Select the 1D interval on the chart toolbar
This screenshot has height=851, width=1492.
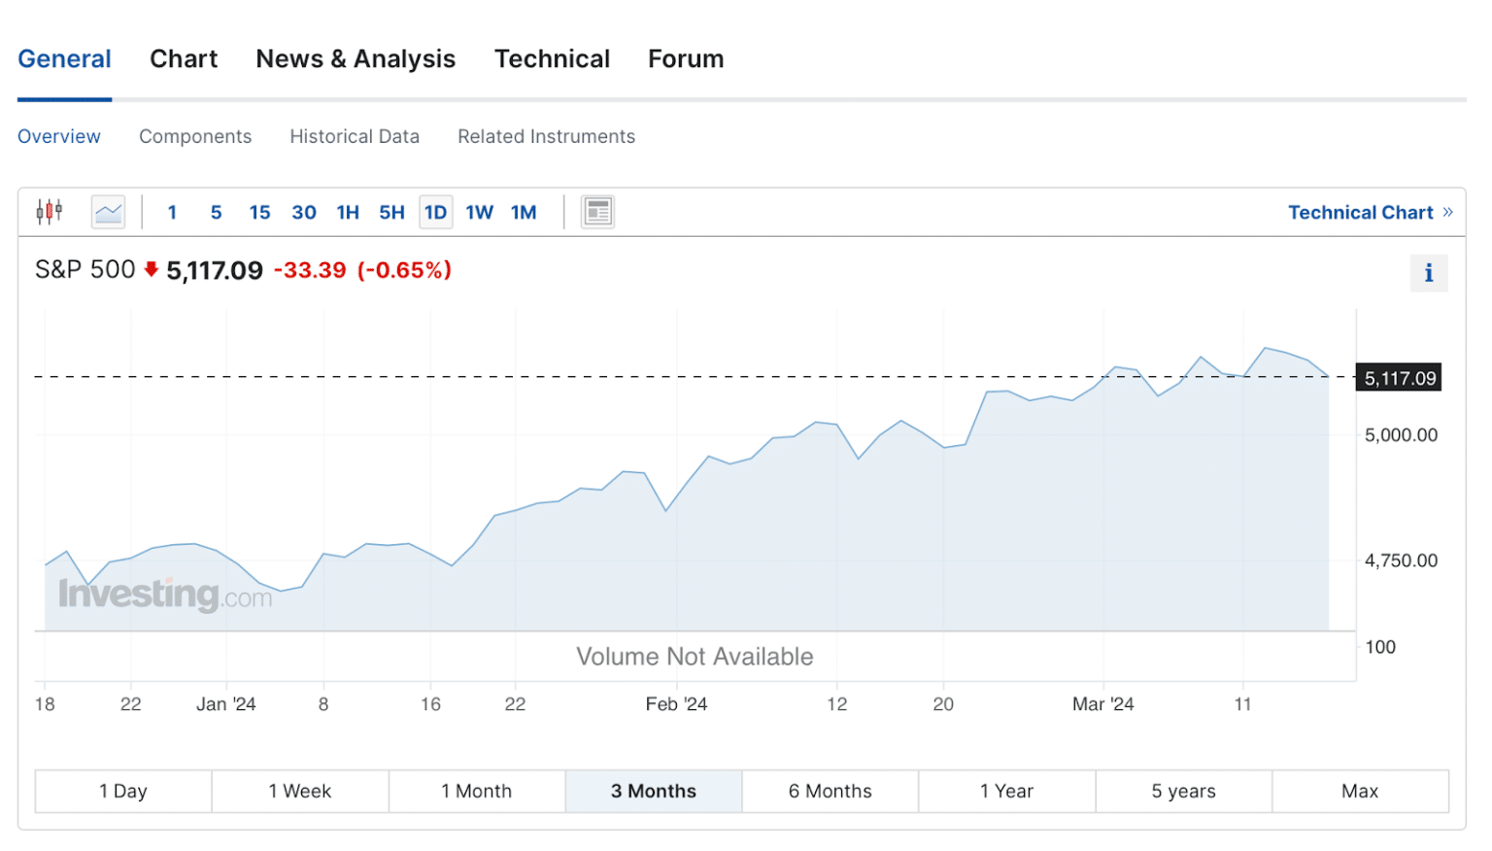point(435,212)
